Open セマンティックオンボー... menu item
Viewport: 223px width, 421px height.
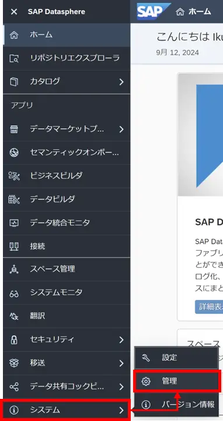pyautogui.click(x=67, y=153)
